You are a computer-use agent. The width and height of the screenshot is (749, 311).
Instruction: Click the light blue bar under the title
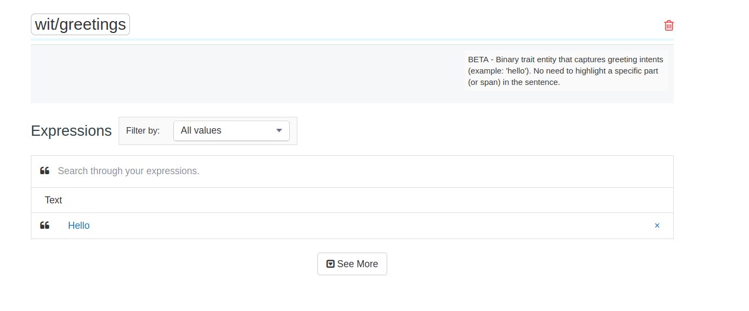pyautogui.click(x=352, y=39)
